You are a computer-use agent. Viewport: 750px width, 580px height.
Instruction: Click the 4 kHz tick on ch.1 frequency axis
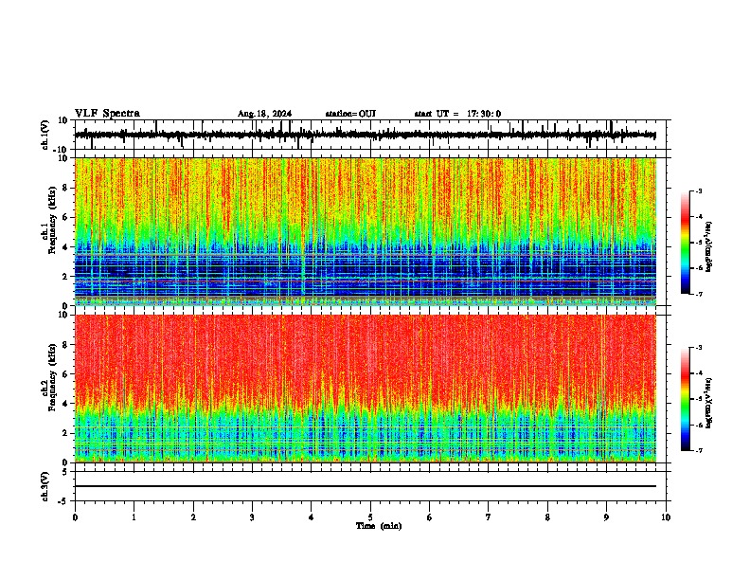[66, 247]
